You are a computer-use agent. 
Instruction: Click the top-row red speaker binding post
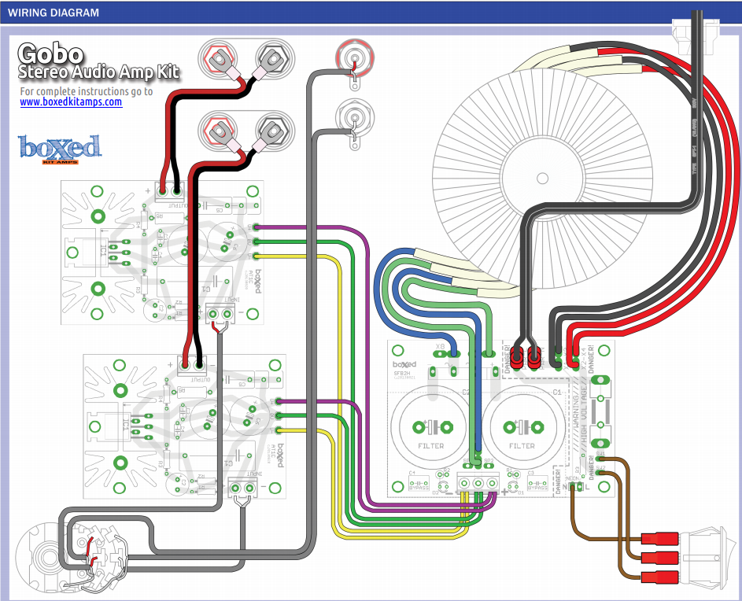pyautogui.click(x=219, y=59)
